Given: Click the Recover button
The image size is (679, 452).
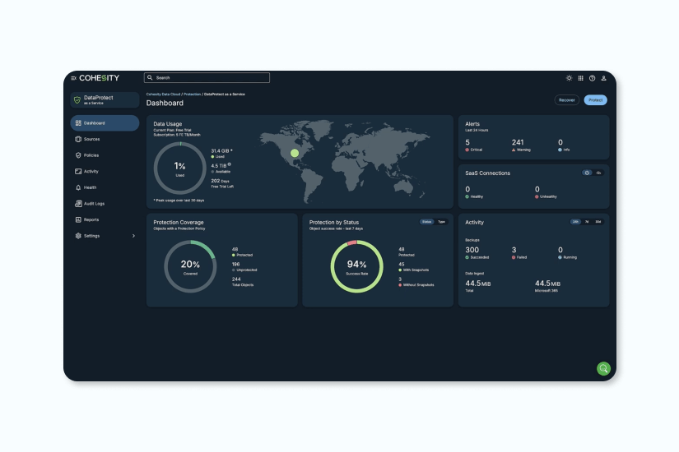Looking at the screenshot, I should coord(566,100).
